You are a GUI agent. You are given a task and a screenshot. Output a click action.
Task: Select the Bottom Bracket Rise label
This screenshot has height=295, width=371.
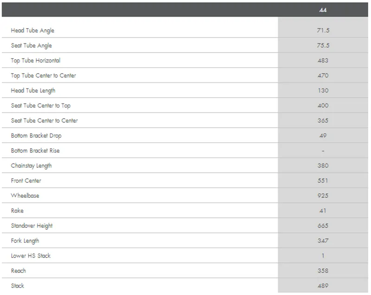[x=35, y=151]
